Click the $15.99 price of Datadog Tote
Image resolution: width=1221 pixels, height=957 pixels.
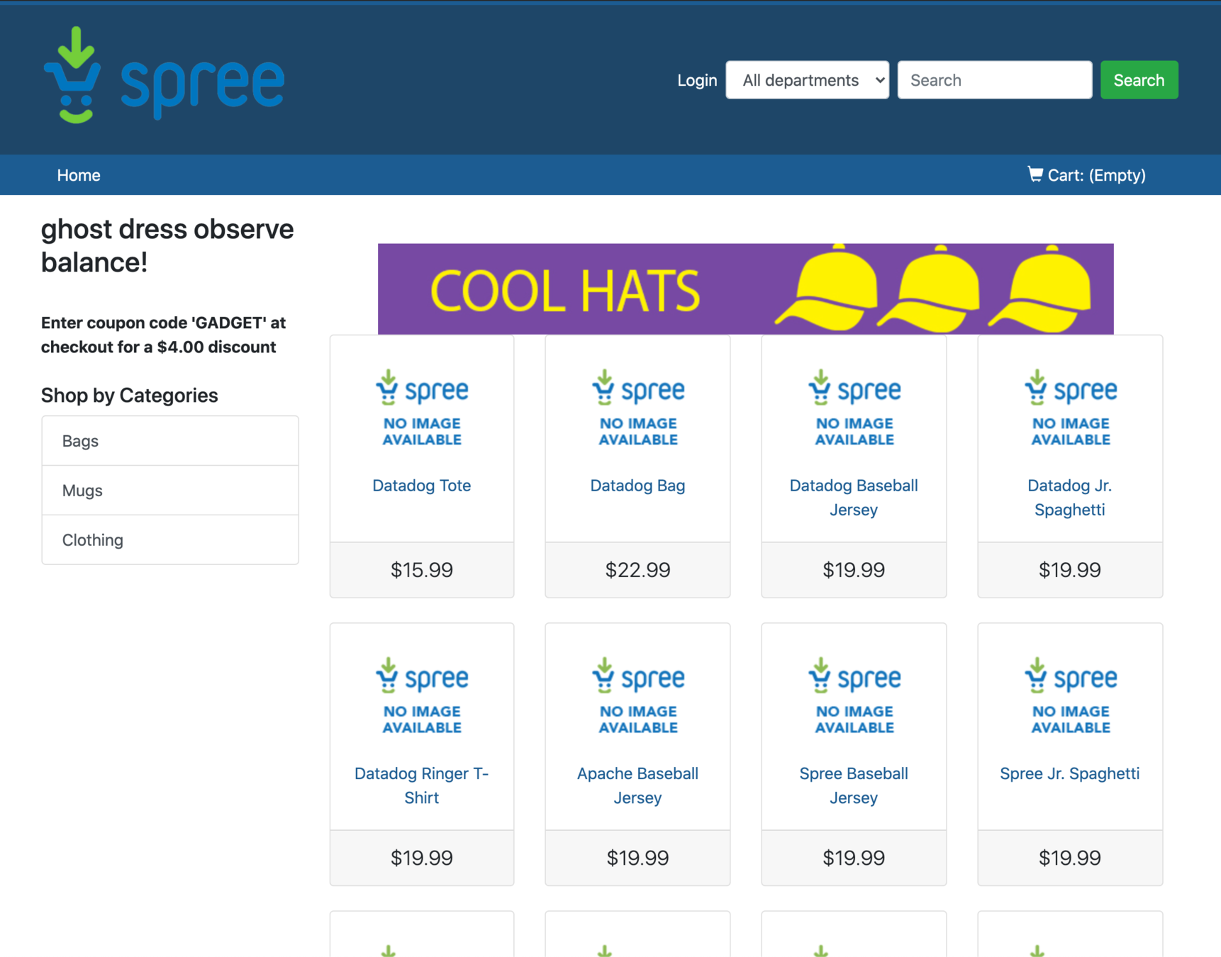point(421,570)
